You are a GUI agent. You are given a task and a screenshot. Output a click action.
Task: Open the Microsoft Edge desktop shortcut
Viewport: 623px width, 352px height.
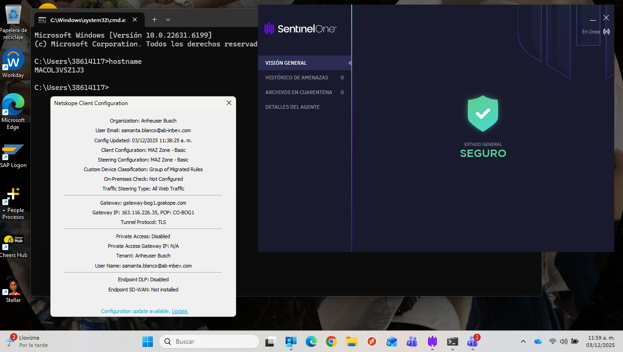pyautogui.click(x=13, y=112)
